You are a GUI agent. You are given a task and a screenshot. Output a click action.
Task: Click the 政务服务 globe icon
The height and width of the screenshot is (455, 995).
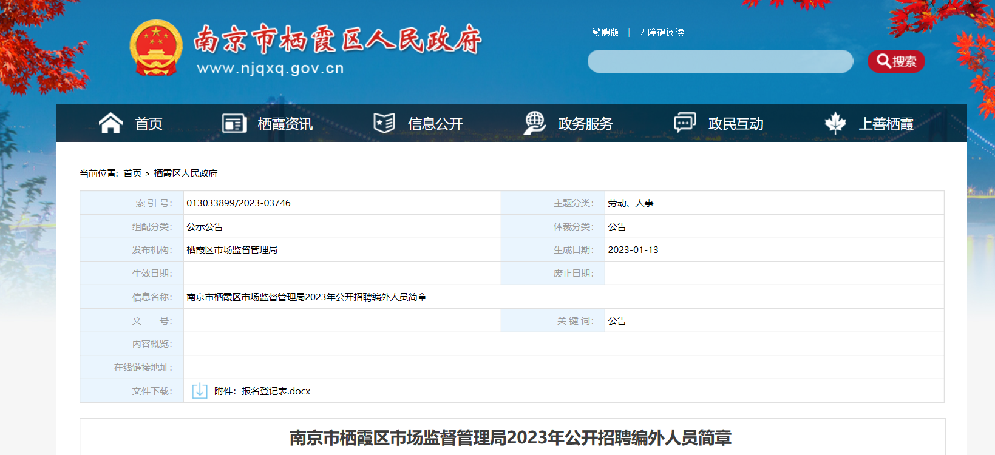pos(535,123)
